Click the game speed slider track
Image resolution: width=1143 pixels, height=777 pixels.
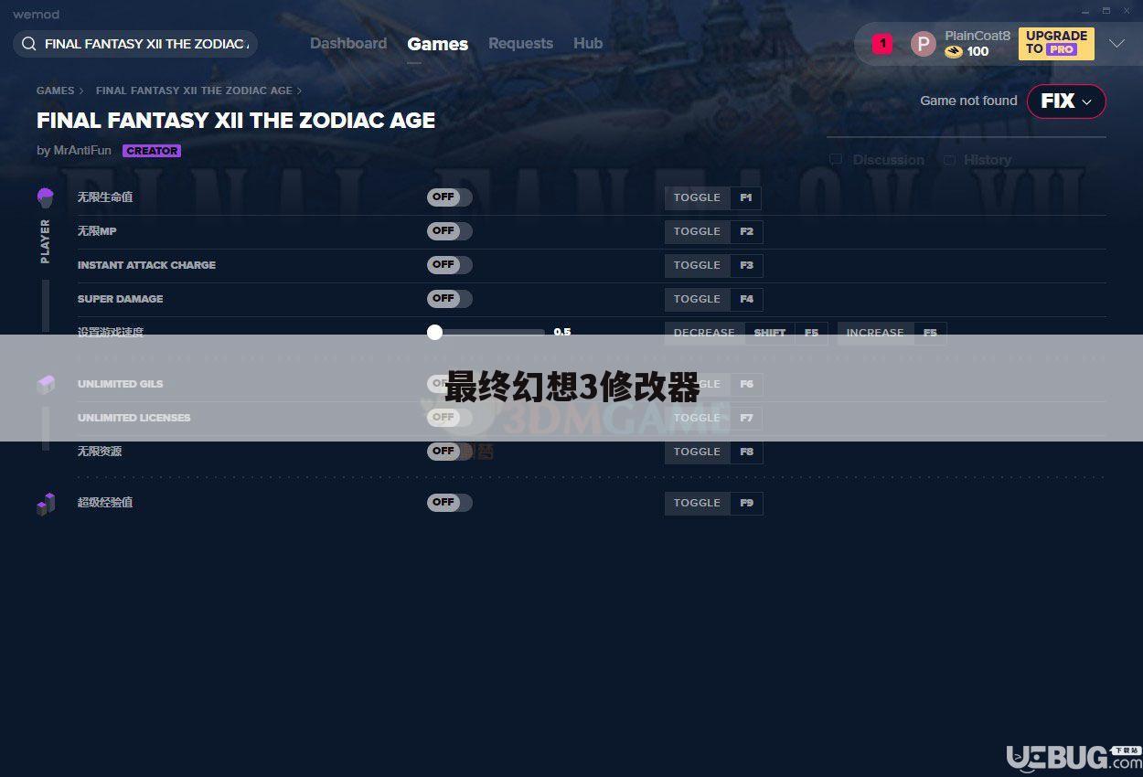pyautogui.click(x=486, y=333)
